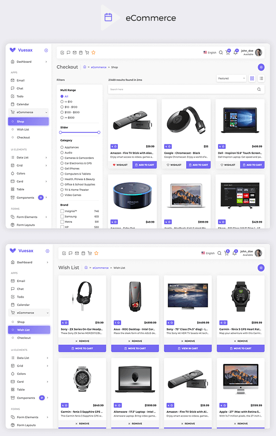Screen dimensions: 276x436
Task: Switch to grid view beside the Featured dropdown
Action: click(252, 79)
